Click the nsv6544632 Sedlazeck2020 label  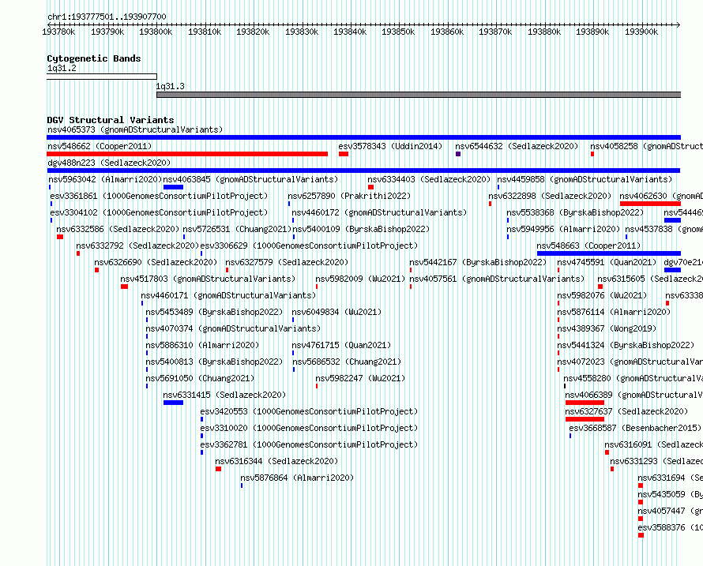pos(517,146)
